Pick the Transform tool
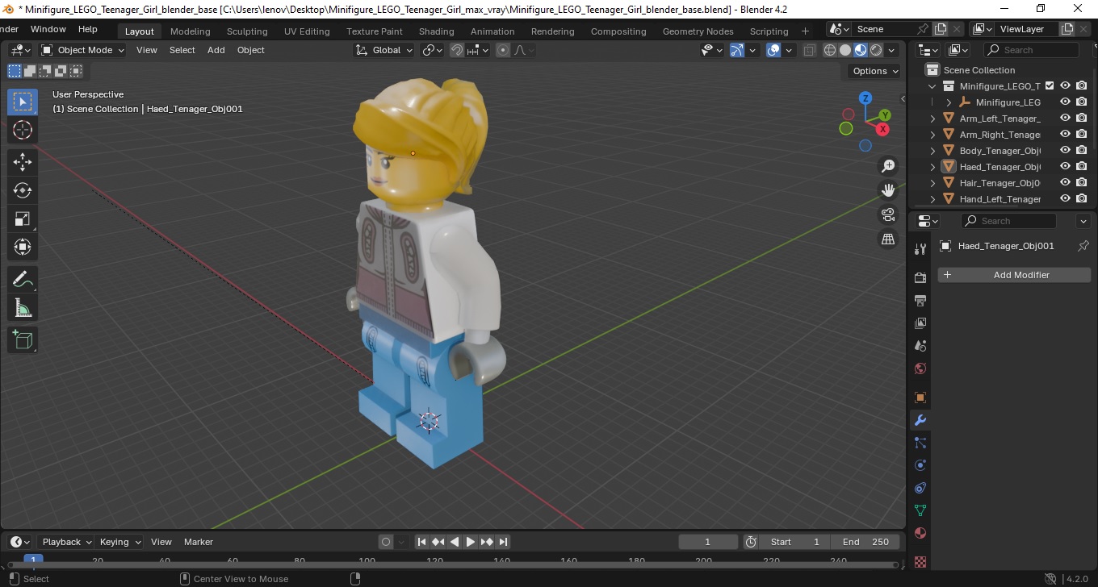 23,247
